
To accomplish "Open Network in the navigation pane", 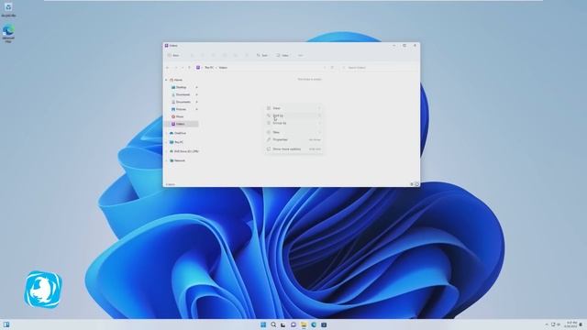I will coord(177,160).
